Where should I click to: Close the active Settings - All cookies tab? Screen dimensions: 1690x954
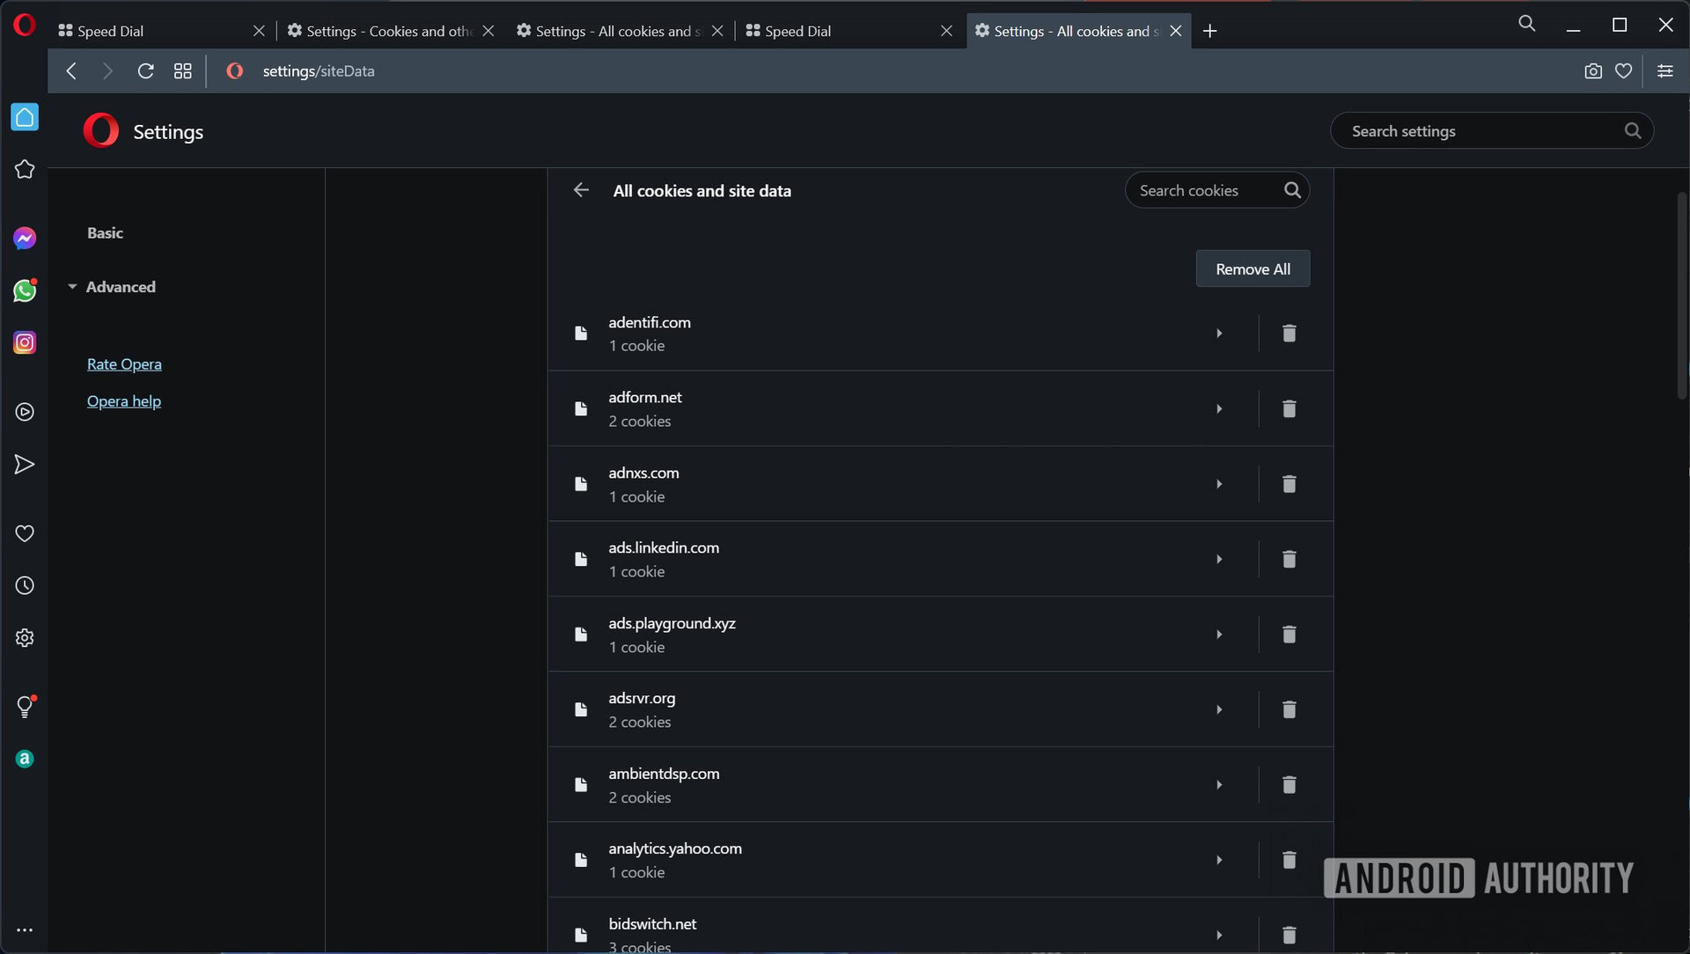pos(1176,31)
